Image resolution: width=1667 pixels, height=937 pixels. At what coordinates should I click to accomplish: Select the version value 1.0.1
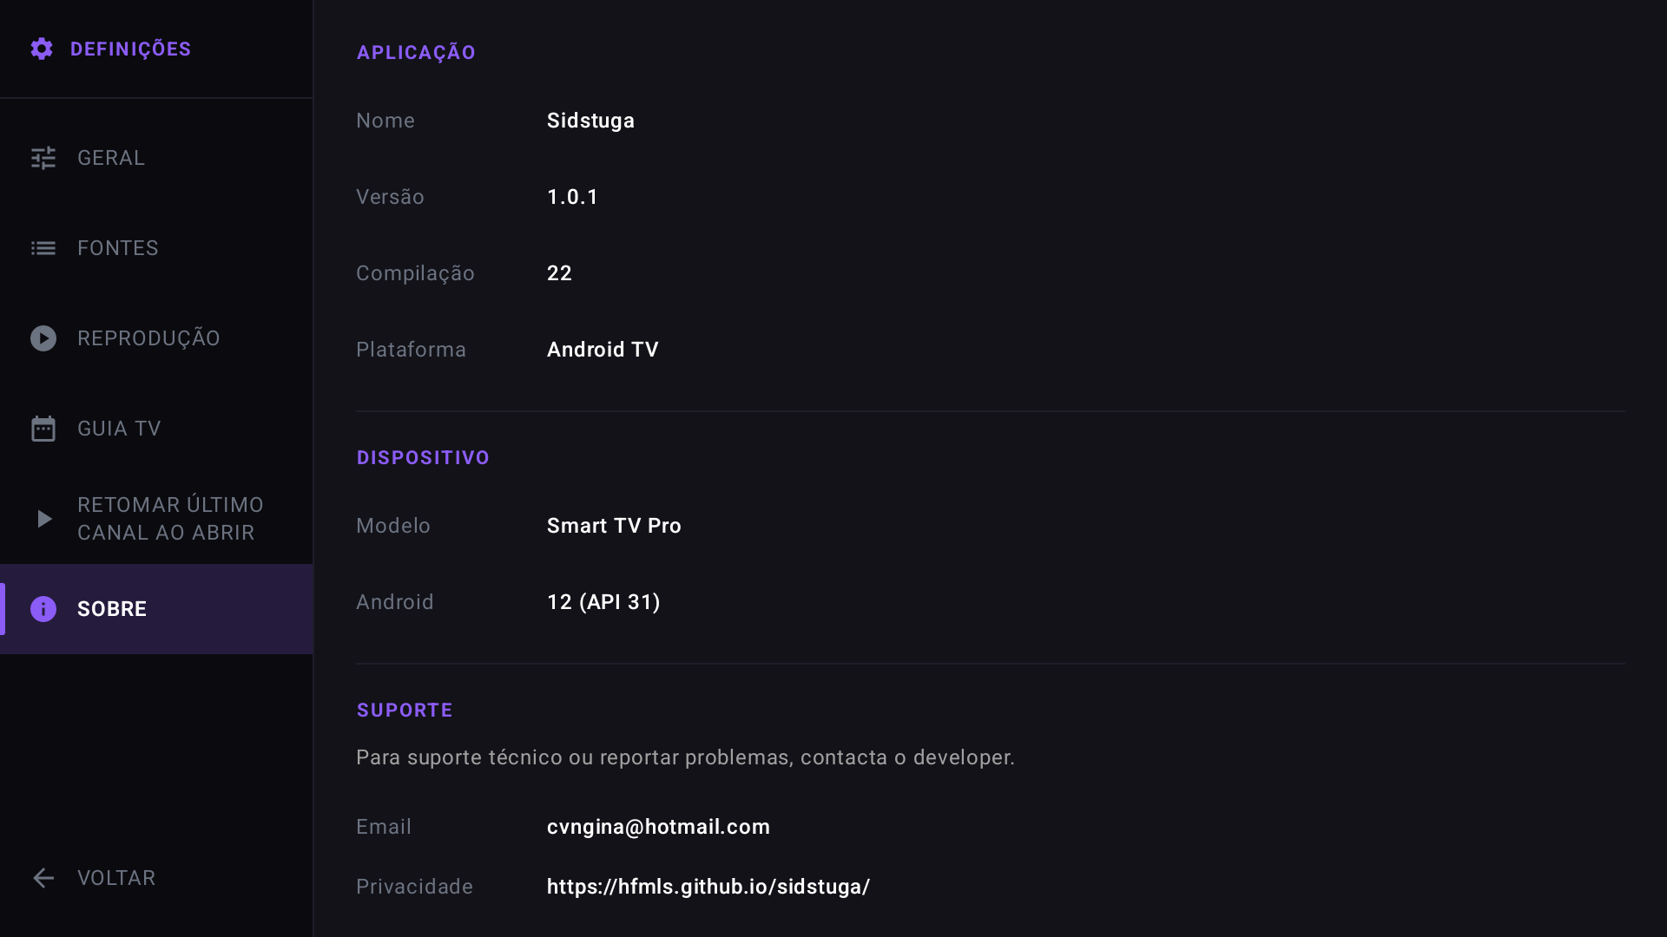[572, 197]
